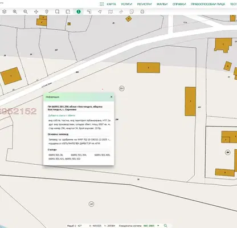Select the location pin tool
The width and height of the screenshot is (237, 228).
pyautogui.click(x=47, y=11)
